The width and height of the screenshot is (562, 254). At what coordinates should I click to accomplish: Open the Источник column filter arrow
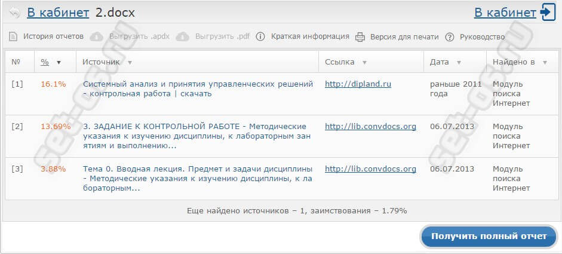[x=130, y=62]
